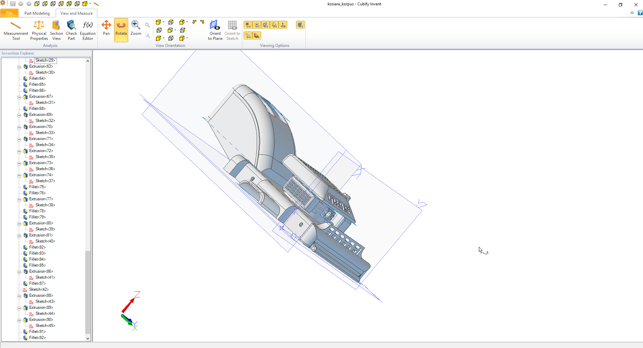Open the File menu

pos(9,13)
